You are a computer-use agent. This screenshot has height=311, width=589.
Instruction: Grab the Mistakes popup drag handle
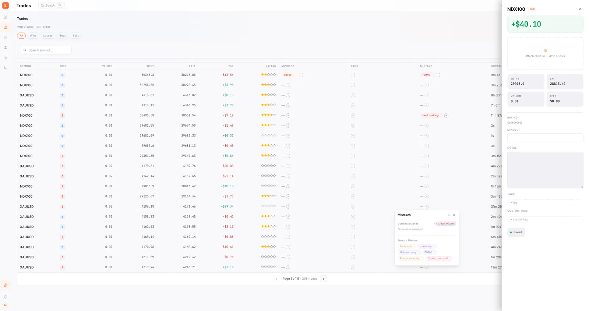[x=449, y=215]
